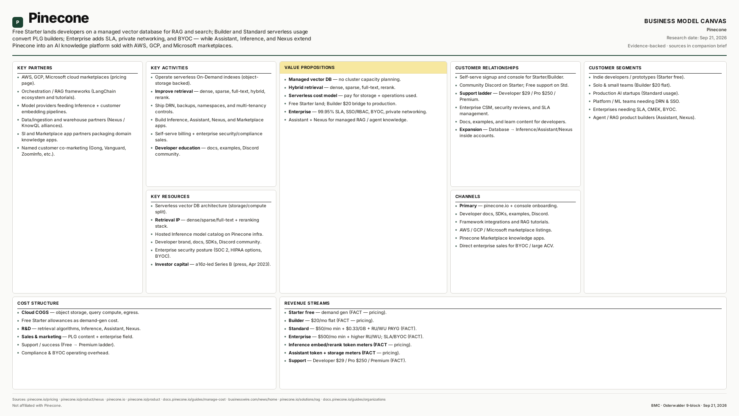Select the Customer Relationships section header
This screenshot has height=416, width=739.
[x=487, y=68]
